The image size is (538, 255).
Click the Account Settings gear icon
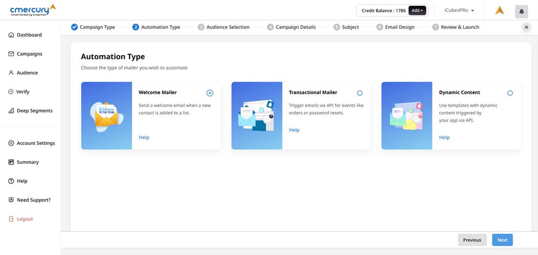[x=11, y=143]
